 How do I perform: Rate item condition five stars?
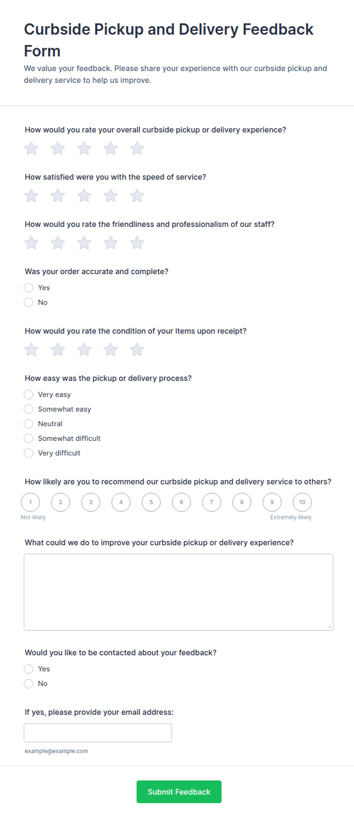[x=137, y=350]
